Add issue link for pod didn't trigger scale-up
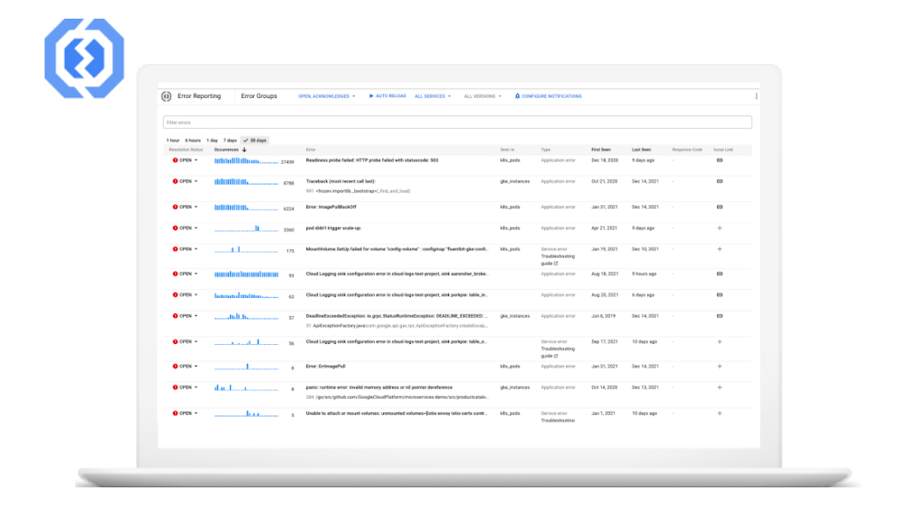The height and width of the screenshot is (516, 901). click(719, 228)
